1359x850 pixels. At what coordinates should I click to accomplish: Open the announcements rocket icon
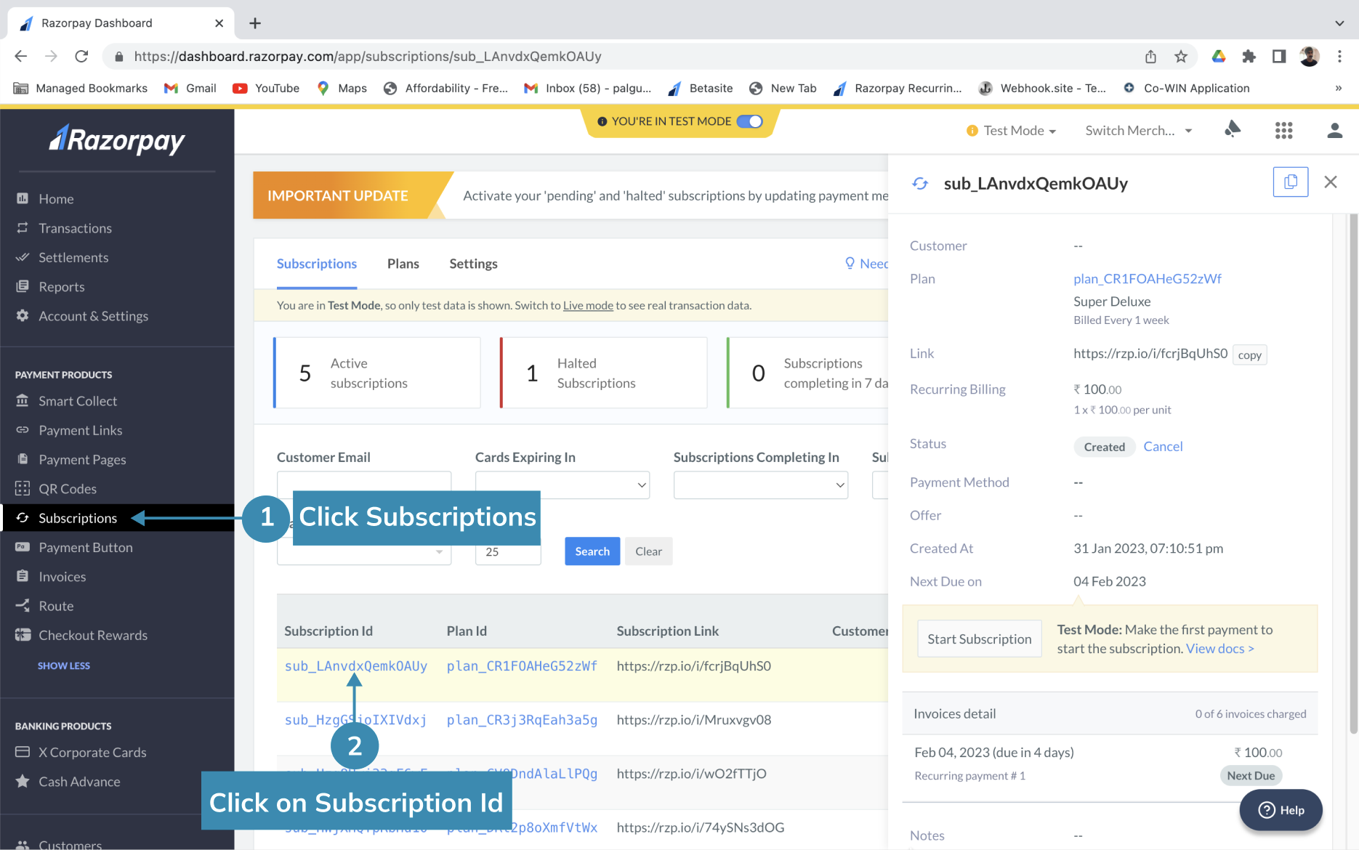(x=1233, y=130)
